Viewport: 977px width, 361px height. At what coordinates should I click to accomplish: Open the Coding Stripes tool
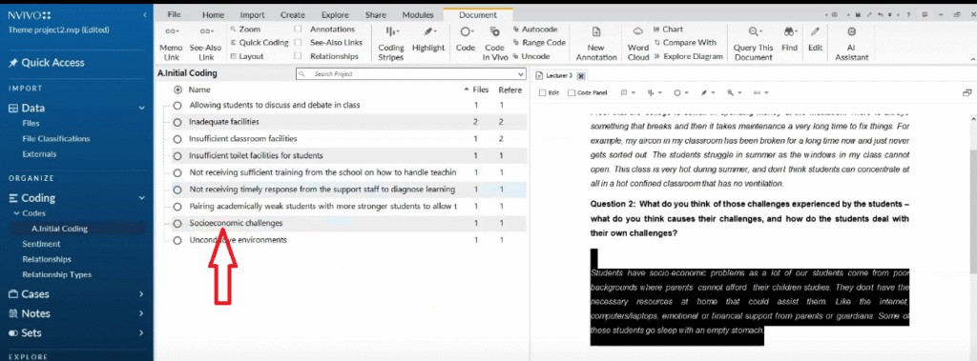391,43
